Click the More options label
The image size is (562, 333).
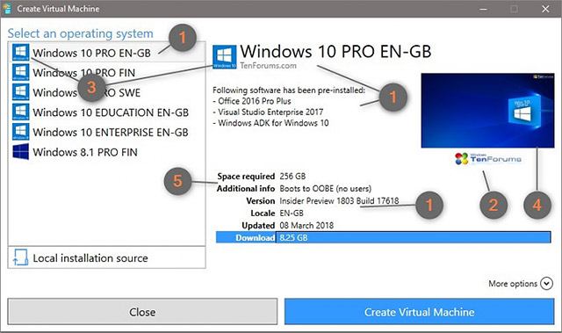coord(513,284)
